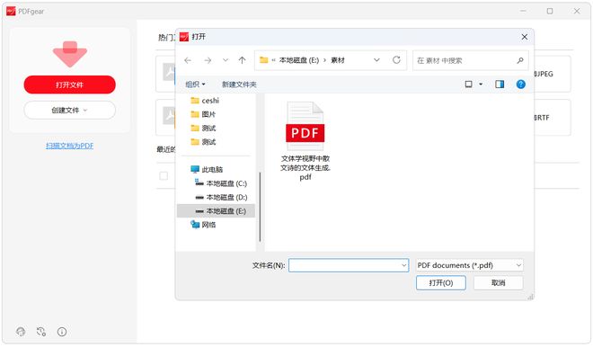Open the 组织 menu
This screenshot has height=347, width=593.
coord(195,85)
